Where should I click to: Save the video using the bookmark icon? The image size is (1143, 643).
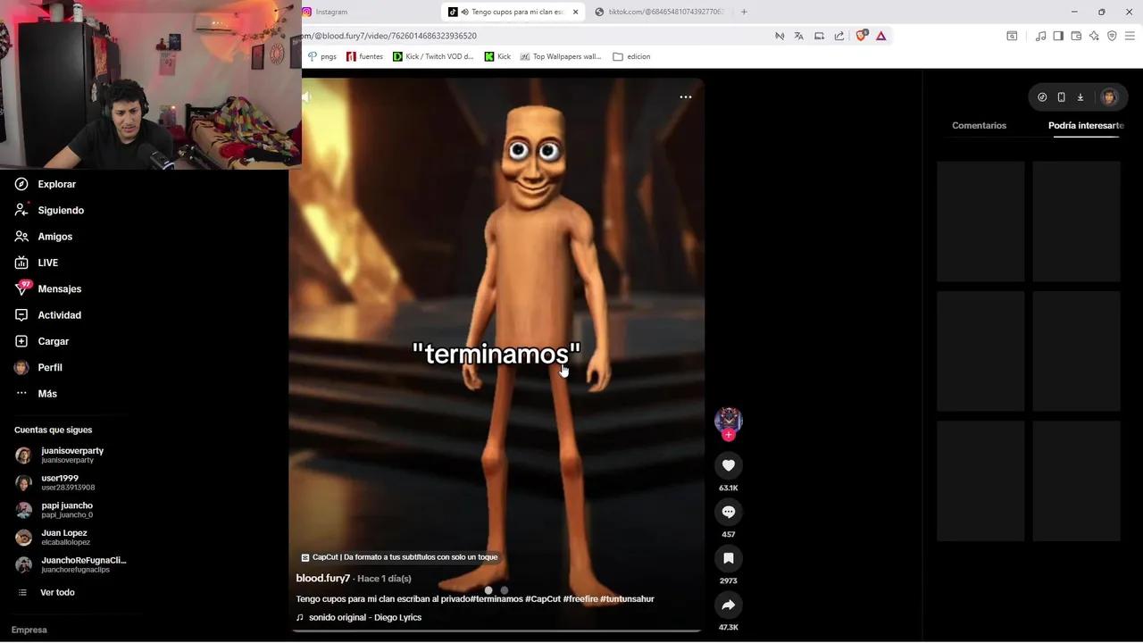click(x=728, y=557)
